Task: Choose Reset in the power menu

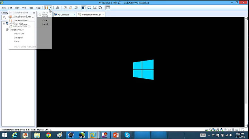Action: click(17, 42)
